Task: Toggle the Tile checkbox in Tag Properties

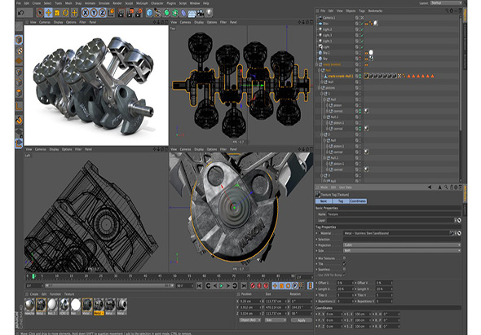Action: point(344,263)
